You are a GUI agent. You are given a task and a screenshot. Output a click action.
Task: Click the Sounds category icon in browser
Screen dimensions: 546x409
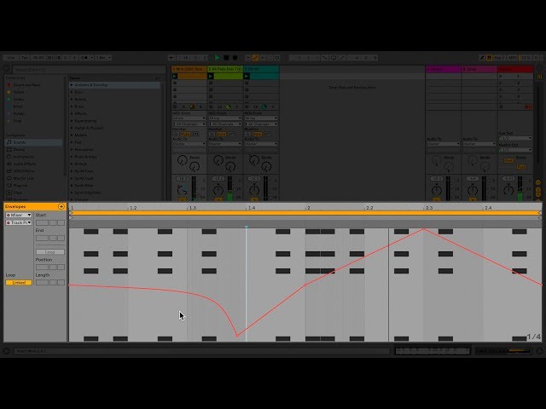(x=9, y=142)
